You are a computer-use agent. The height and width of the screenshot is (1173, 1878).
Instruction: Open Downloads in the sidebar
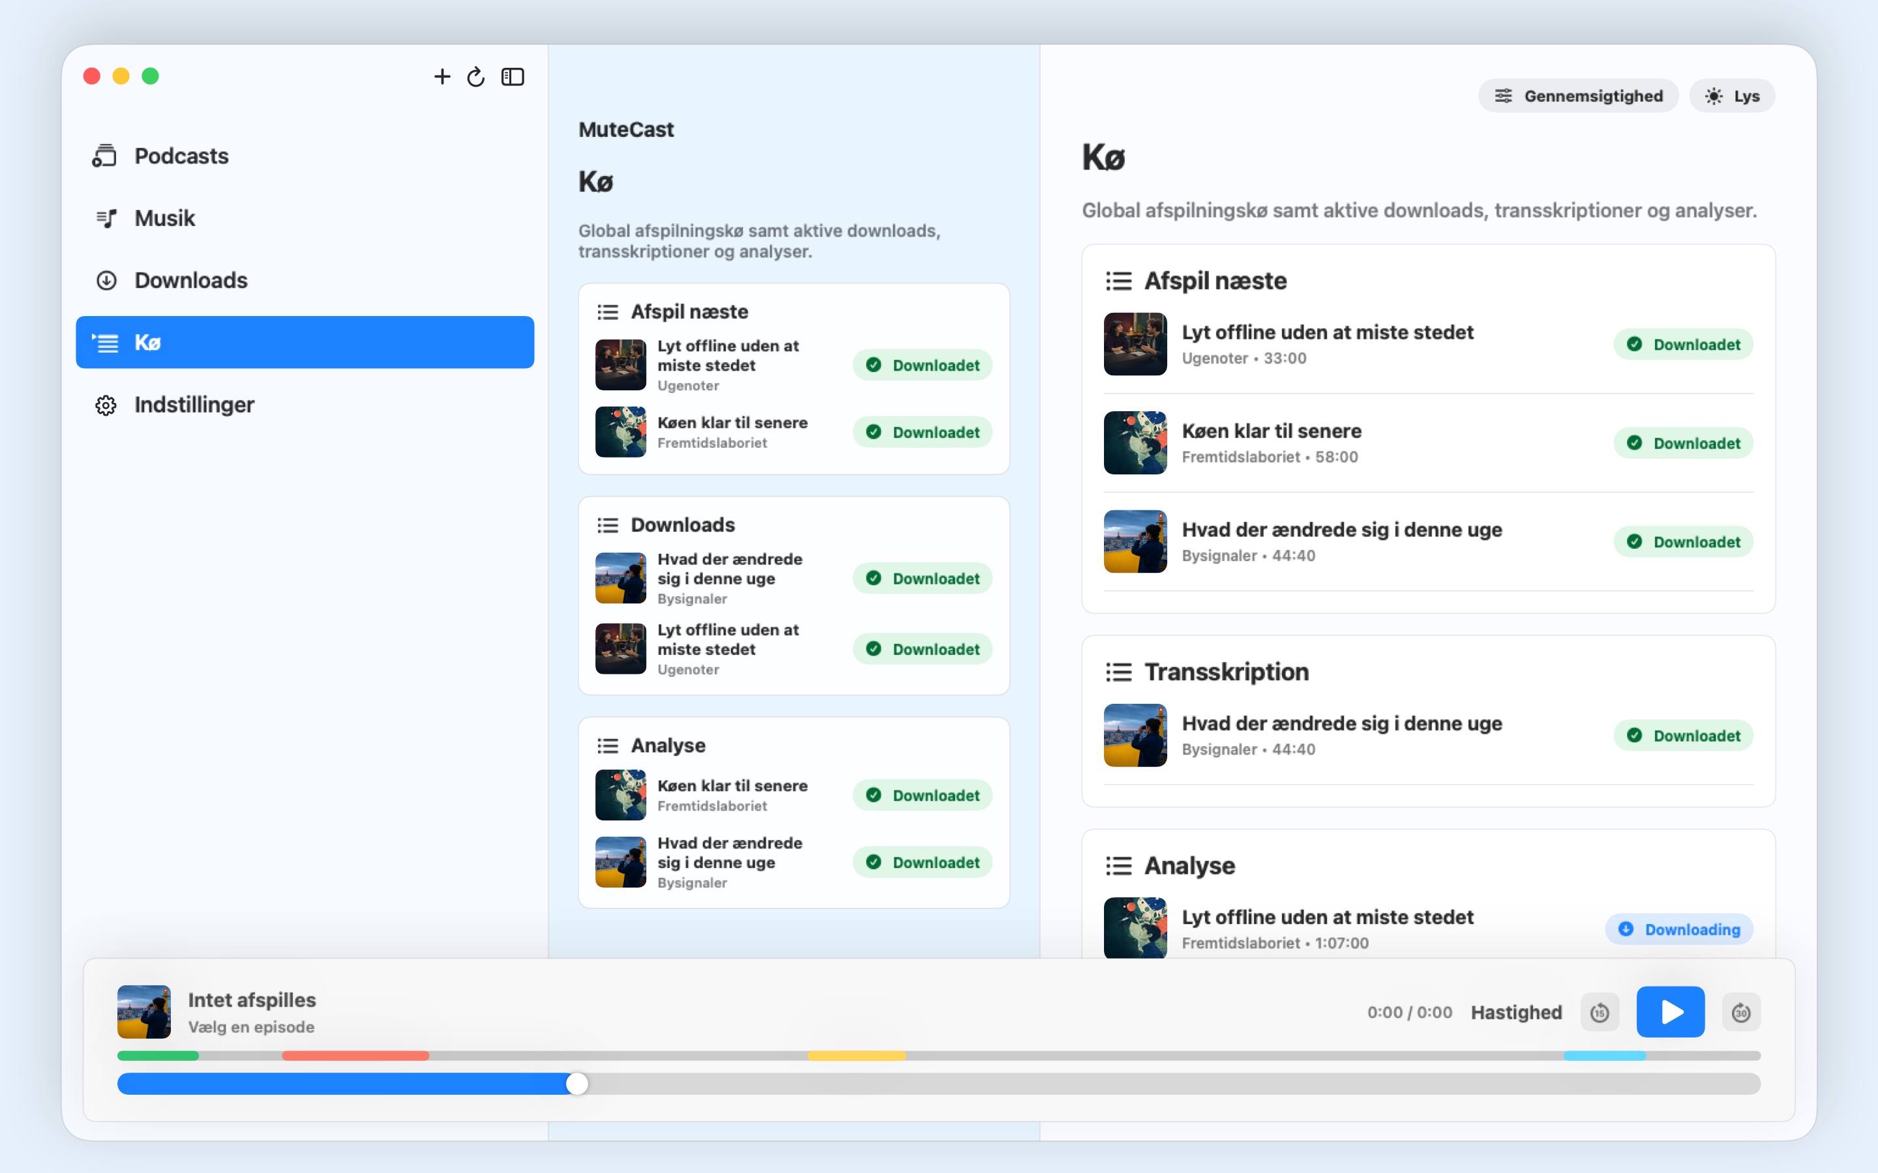click(x=305, y=280)
